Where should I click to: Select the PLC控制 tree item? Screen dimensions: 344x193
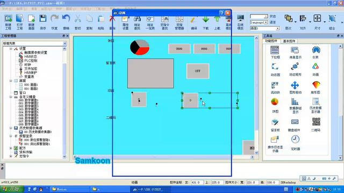31,61
